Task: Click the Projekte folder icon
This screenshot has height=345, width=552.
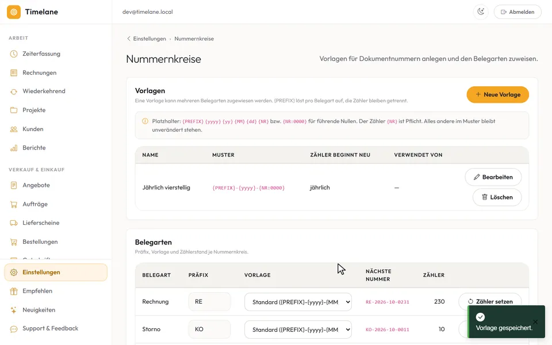Action: coord(14,110)
